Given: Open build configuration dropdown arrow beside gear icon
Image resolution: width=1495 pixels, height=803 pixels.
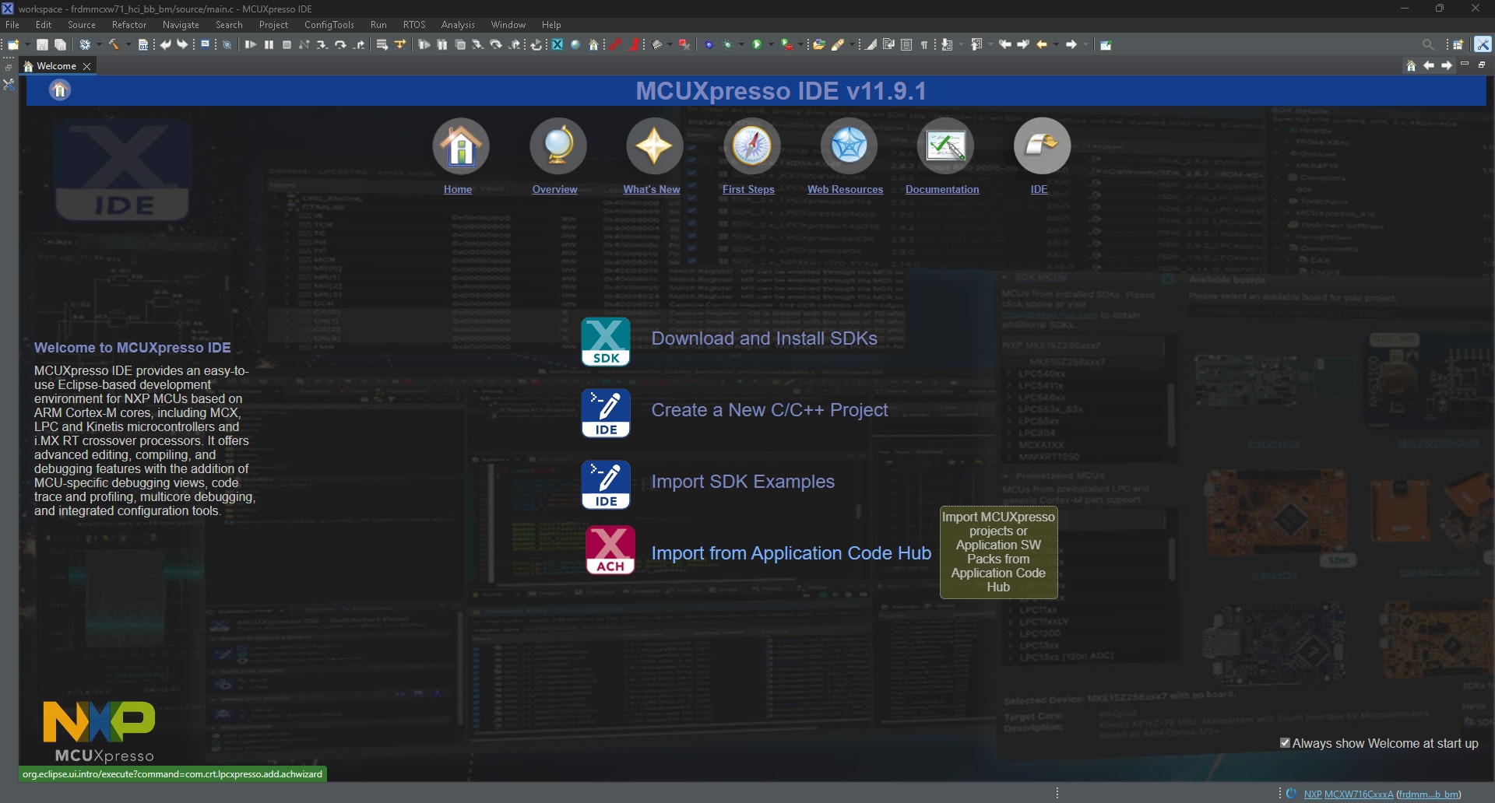Looking at the screenshot, I should 99,44.
